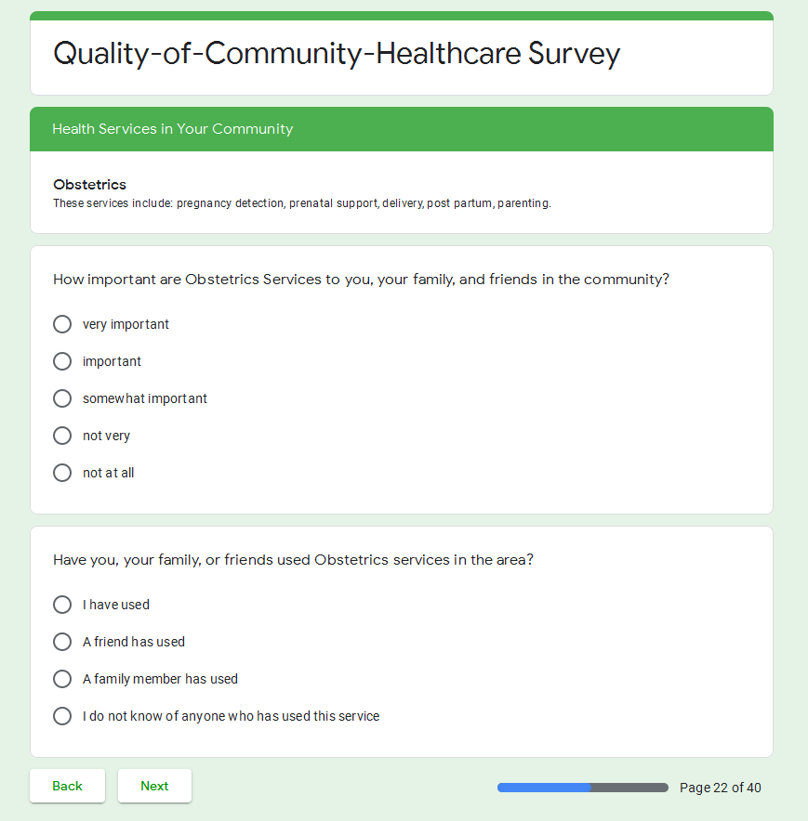Click the Obstetrics services description text

pyautogui.click(x=301, y=203)
